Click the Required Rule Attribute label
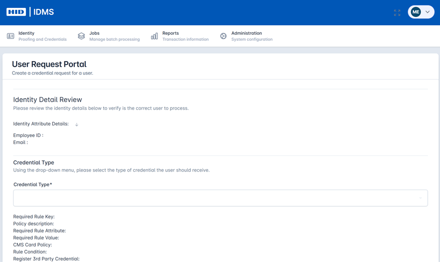Screen dimensions: 440x262 pos(39,231)
